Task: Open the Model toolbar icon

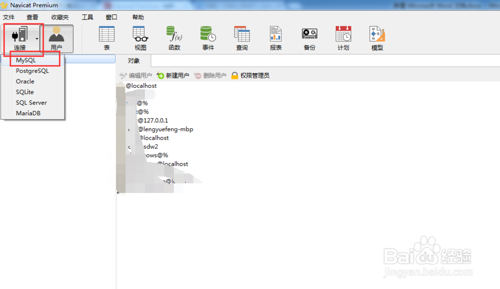Action: click(x=377, y=38)
